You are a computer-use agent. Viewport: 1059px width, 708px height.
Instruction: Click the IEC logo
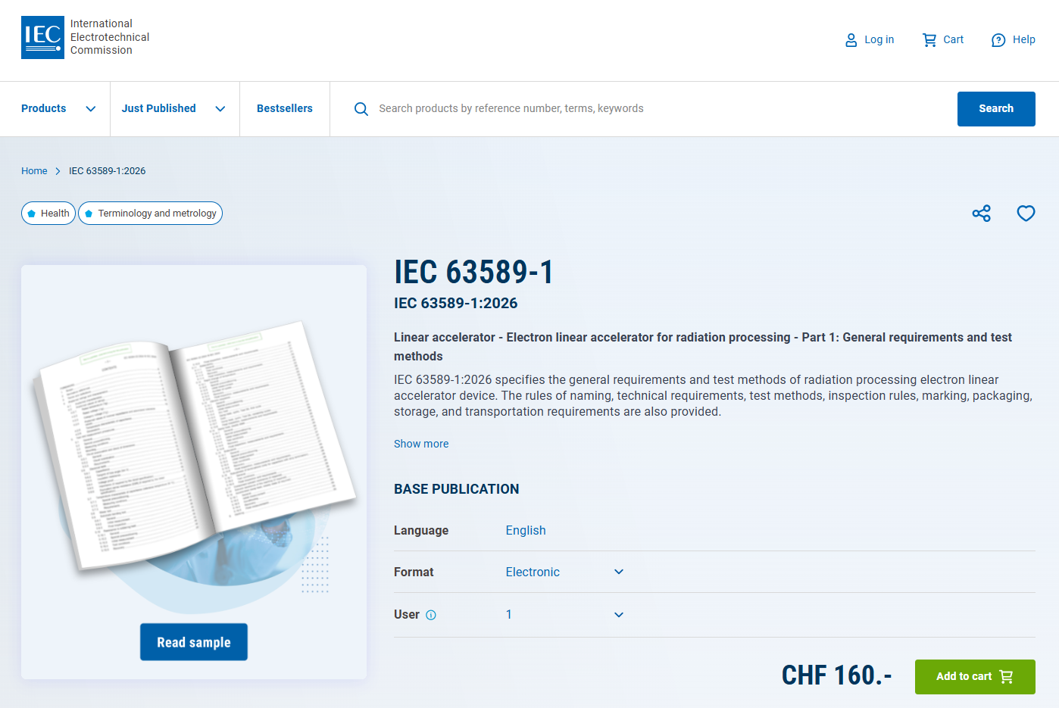pos(42,37)
